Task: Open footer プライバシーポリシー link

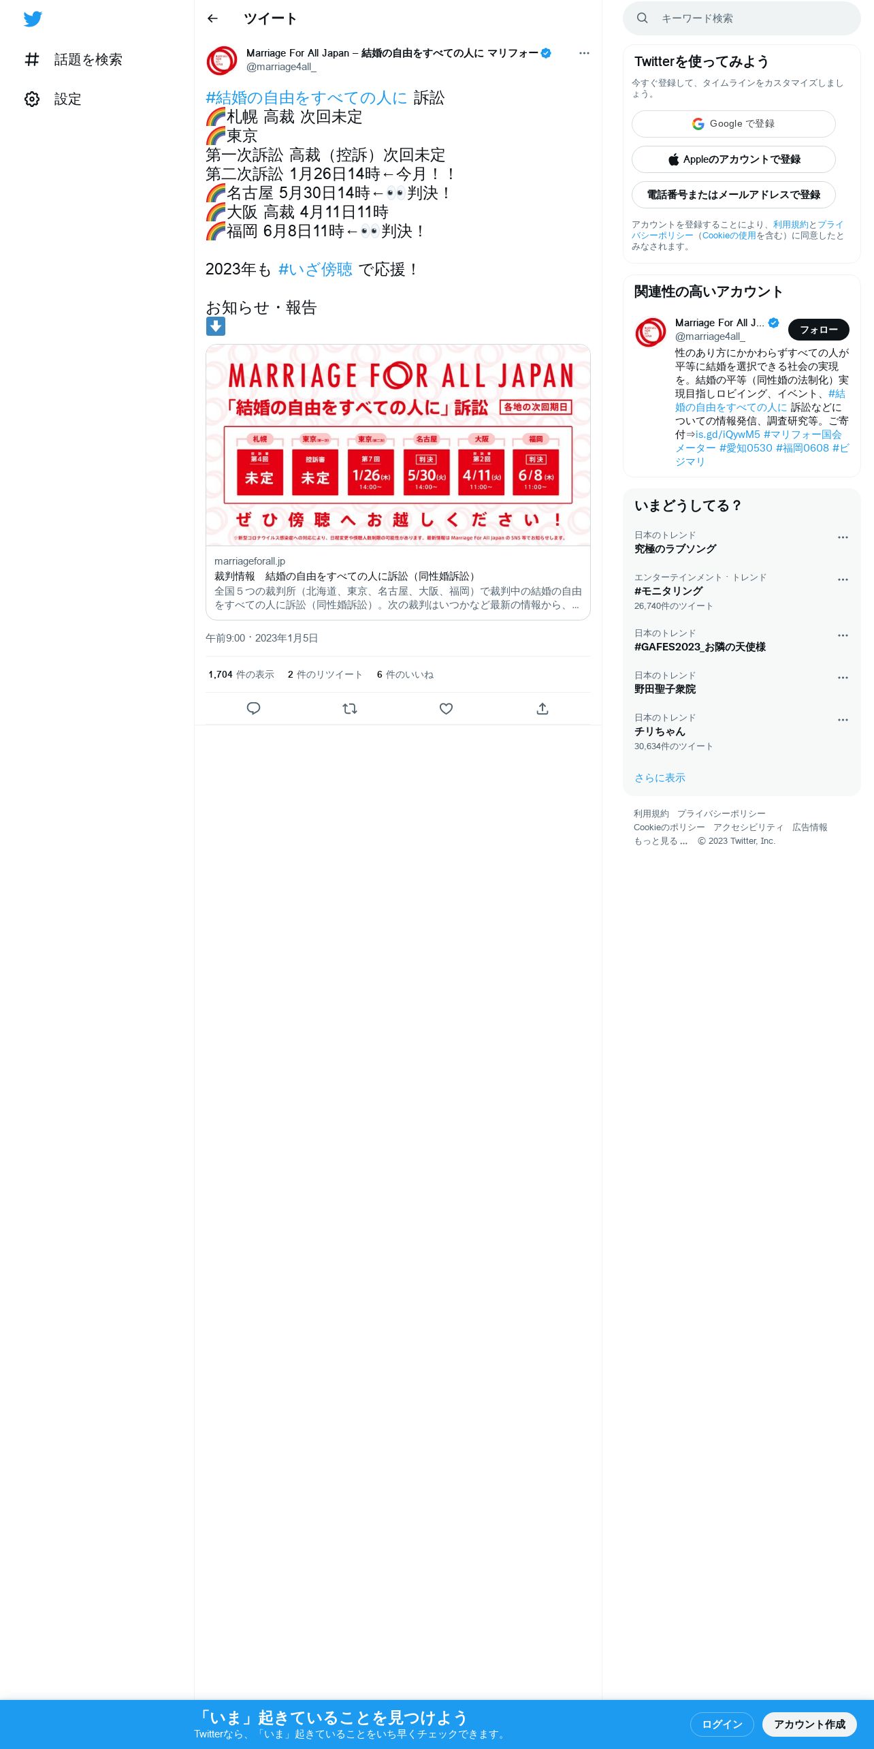Action: point(722,814)
